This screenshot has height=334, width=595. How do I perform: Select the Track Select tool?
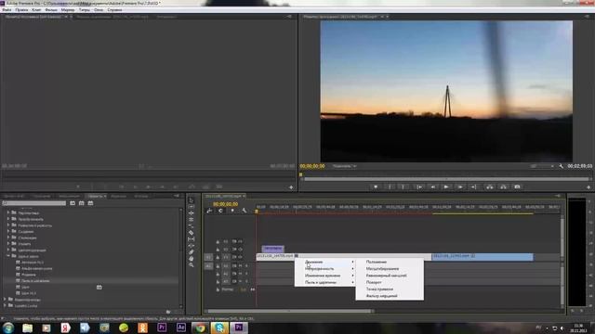click(192, 207)
